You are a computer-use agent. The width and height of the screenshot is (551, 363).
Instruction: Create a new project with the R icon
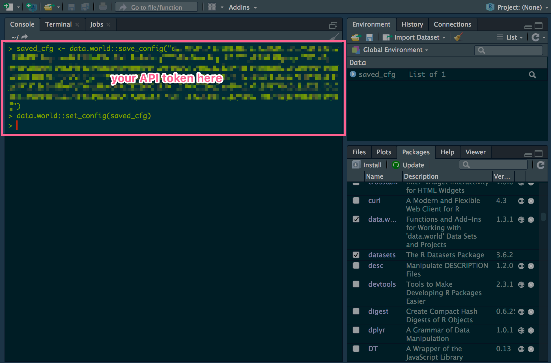click(31, 7)
